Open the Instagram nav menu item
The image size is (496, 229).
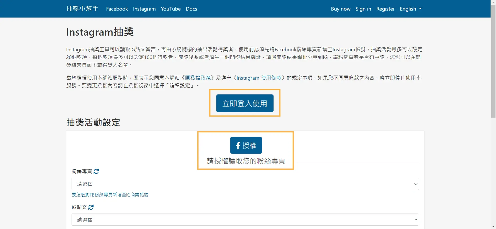pyautogui.click(x=144, y=9)
